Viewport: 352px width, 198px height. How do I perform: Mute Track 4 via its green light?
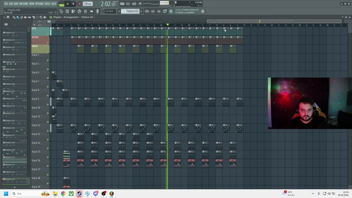click(x=48, y=61)
